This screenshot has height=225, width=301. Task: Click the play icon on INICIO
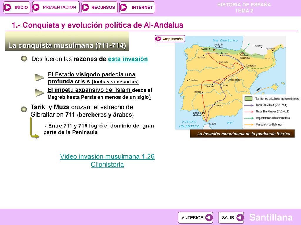(x=7, y=7)
